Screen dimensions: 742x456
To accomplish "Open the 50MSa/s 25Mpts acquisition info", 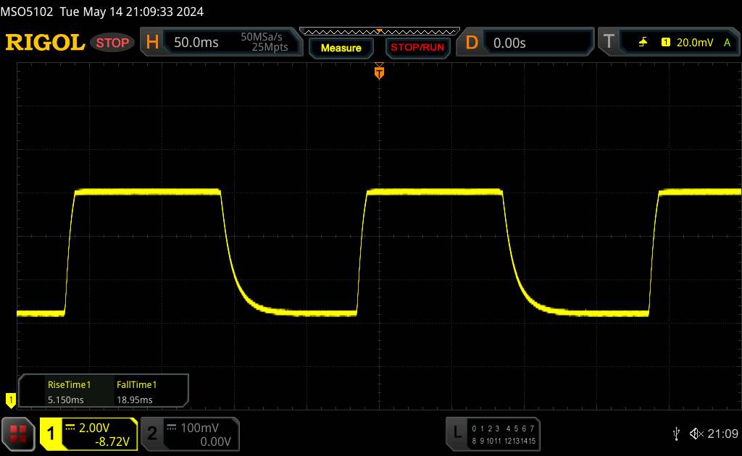I will point(264,42).
